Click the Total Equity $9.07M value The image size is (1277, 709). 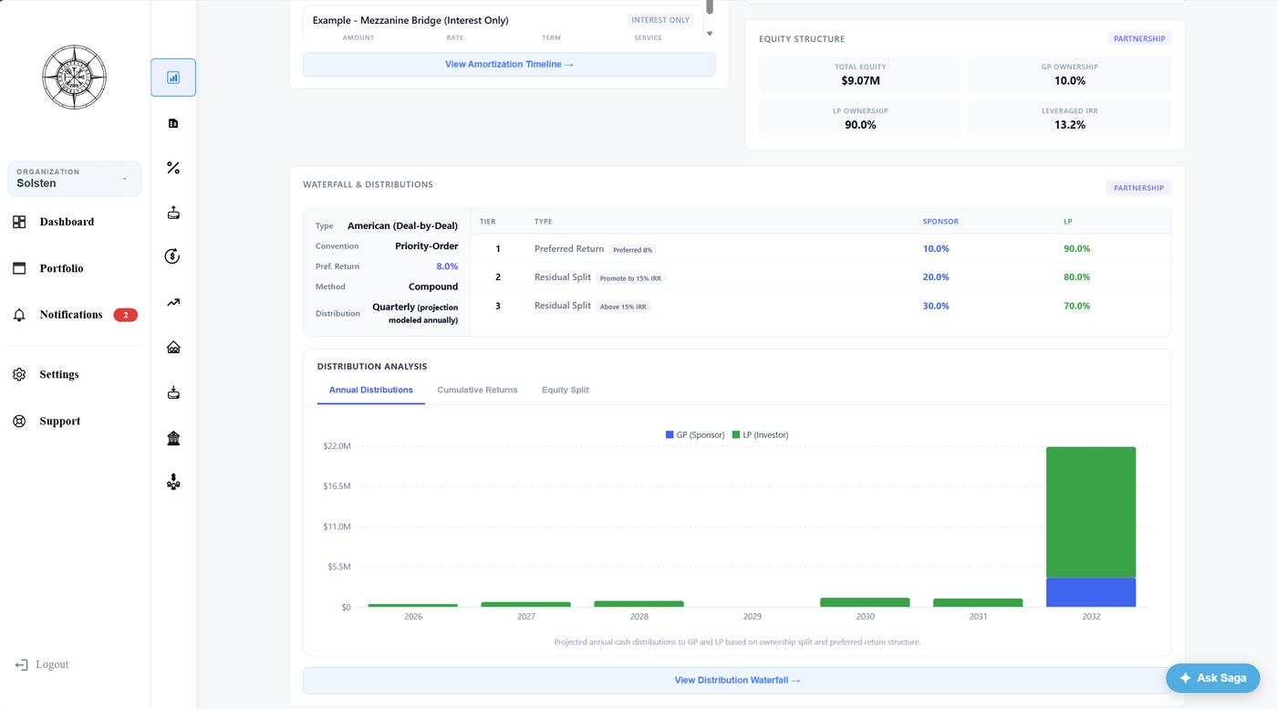tap(860, 81)
